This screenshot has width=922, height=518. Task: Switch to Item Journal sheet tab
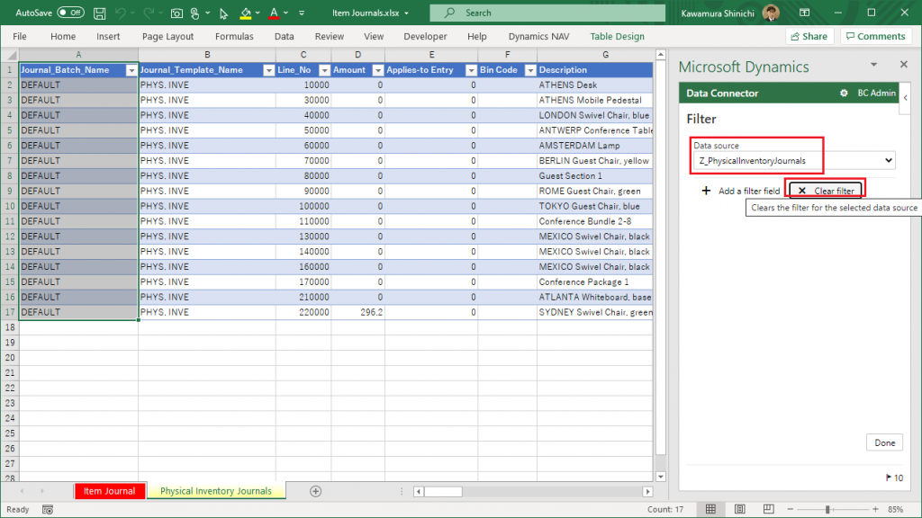[x=109, y=491]
